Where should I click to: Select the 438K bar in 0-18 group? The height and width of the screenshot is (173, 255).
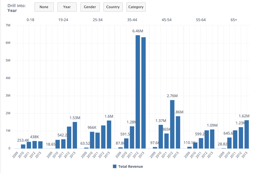click(35, 145)
